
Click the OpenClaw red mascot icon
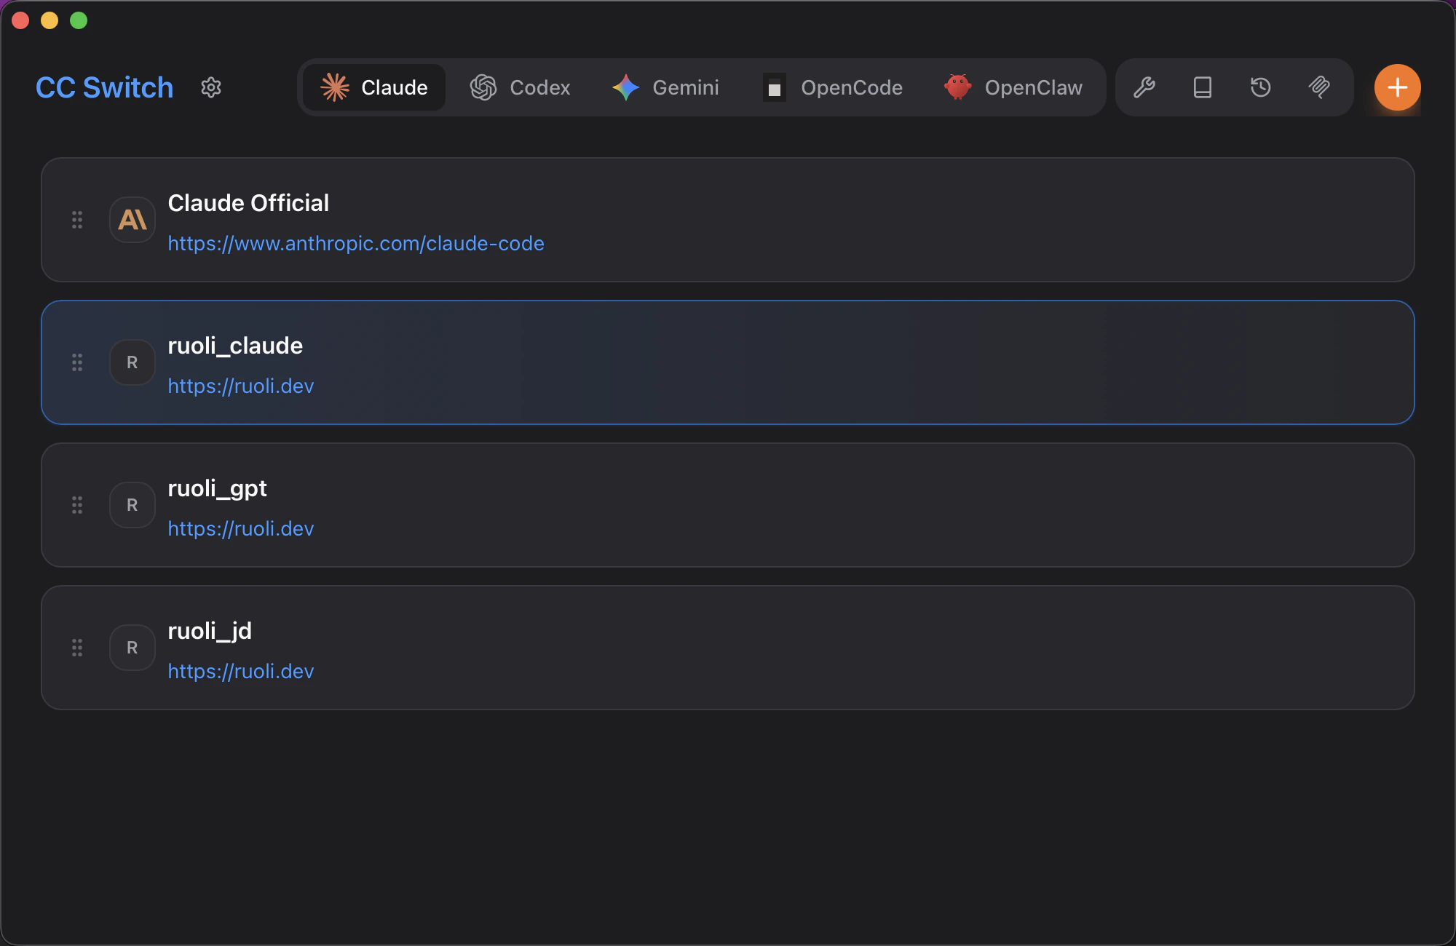point(958,87)
